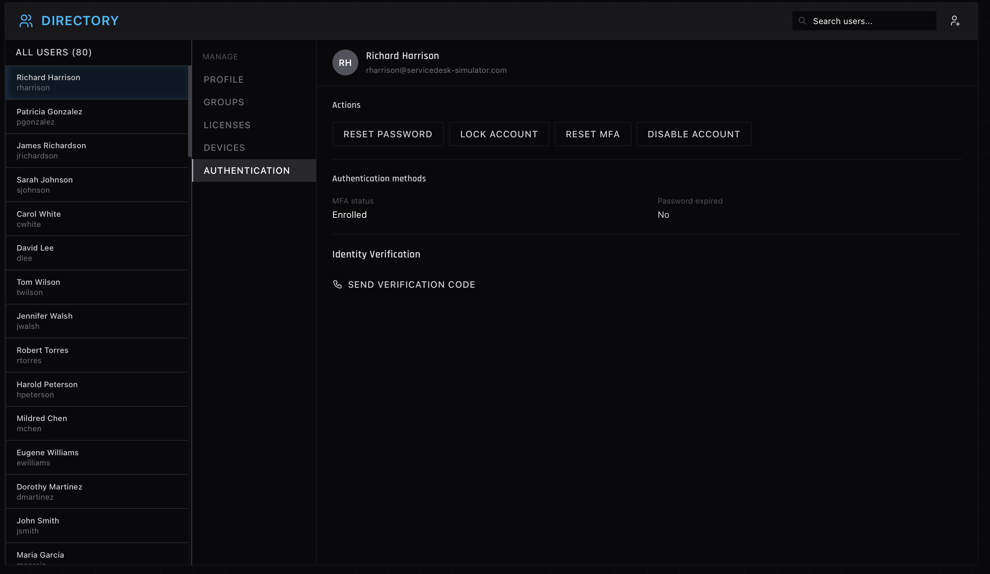Open Dorothy Martinez user row
The height and width of the screenshot is (574, 990).
(97, 492)
